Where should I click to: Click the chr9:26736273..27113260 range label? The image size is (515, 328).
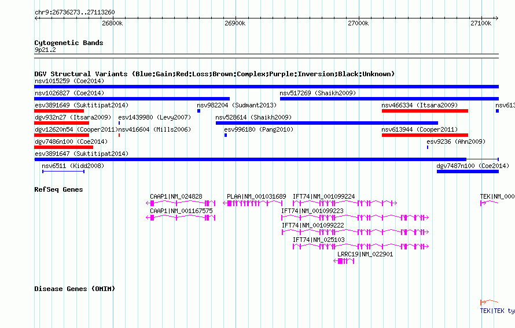(75, 12)
